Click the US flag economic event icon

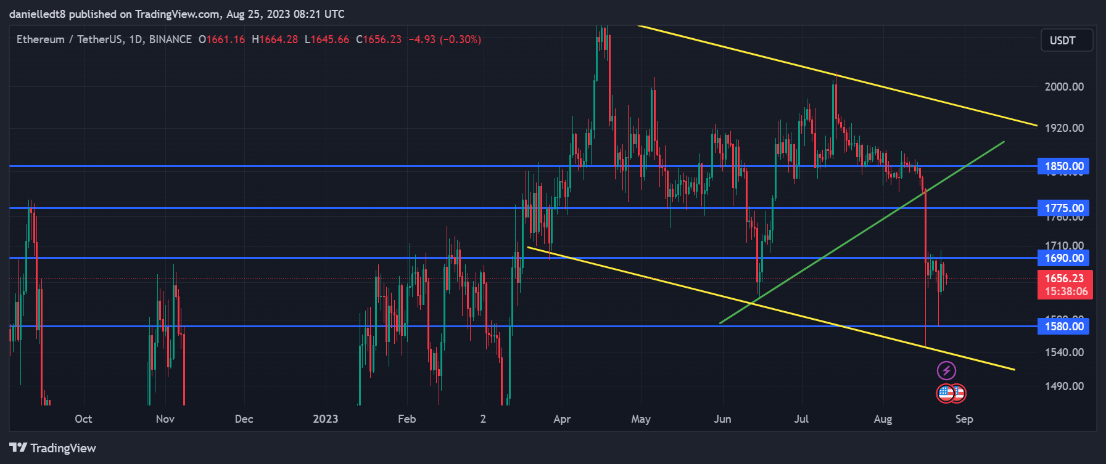tap(946, 393)
